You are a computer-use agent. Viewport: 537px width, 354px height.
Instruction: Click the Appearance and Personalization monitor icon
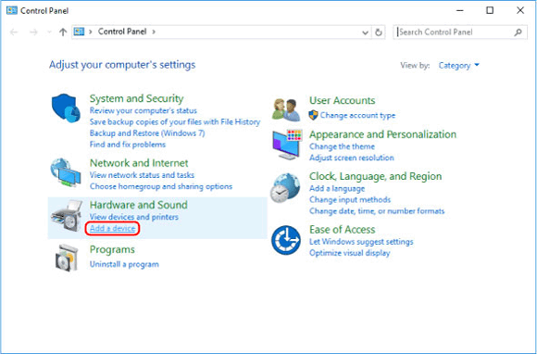pos(287,145)
